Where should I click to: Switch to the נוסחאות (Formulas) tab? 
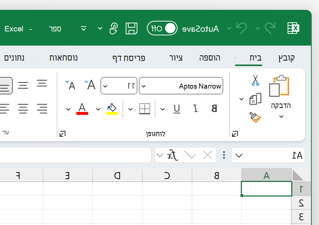coord(64,58)
